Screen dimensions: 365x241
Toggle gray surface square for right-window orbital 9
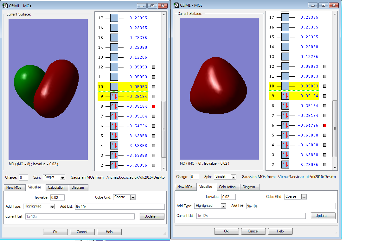[325, 96]
